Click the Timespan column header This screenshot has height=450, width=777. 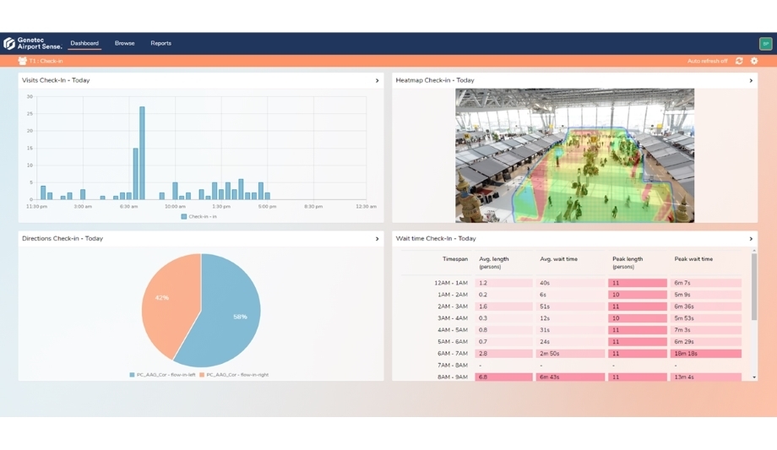pos(455,259)
